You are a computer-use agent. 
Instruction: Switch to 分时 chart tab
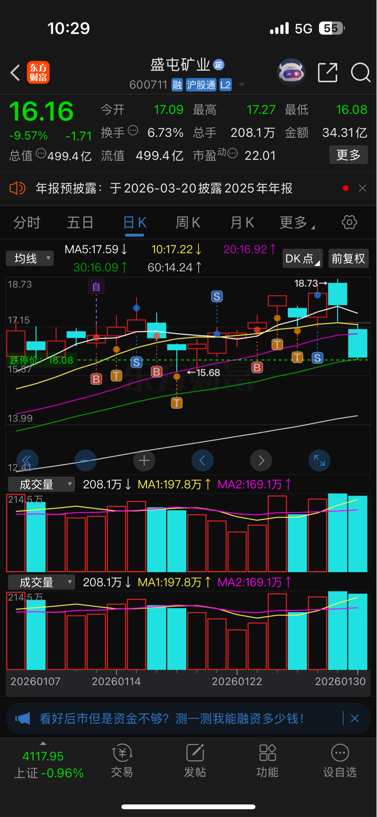26,223
